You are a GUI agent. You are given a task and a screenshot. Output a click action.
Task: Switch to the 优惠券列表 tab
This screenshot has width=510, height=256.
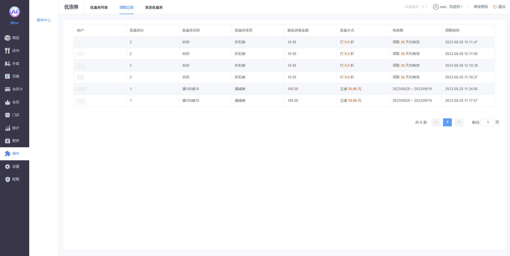pyautogui.click(x=99, y=7)
